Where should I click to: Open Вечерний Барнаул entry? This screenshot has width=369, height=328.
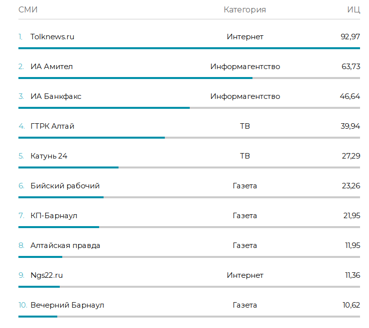coord(67,305)
